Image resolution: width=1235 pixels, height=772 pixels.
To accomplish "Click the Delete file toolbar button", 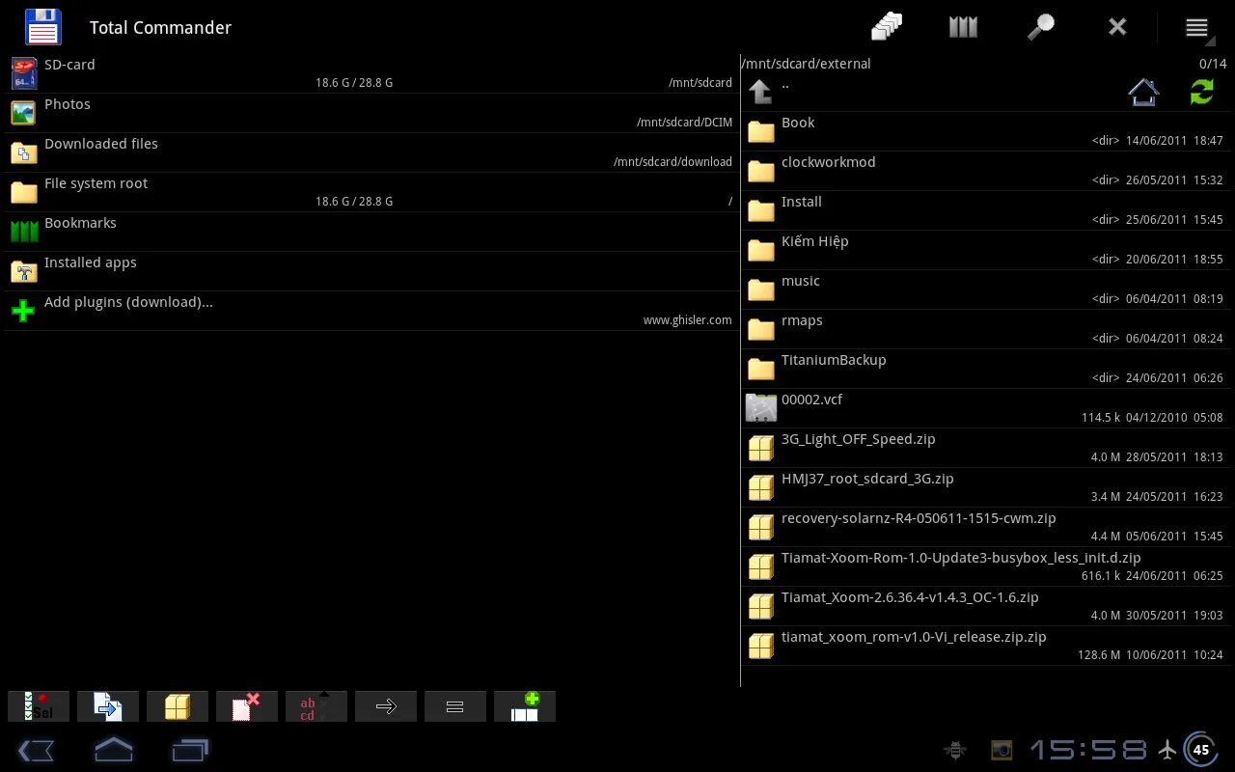I will (247, 706).
